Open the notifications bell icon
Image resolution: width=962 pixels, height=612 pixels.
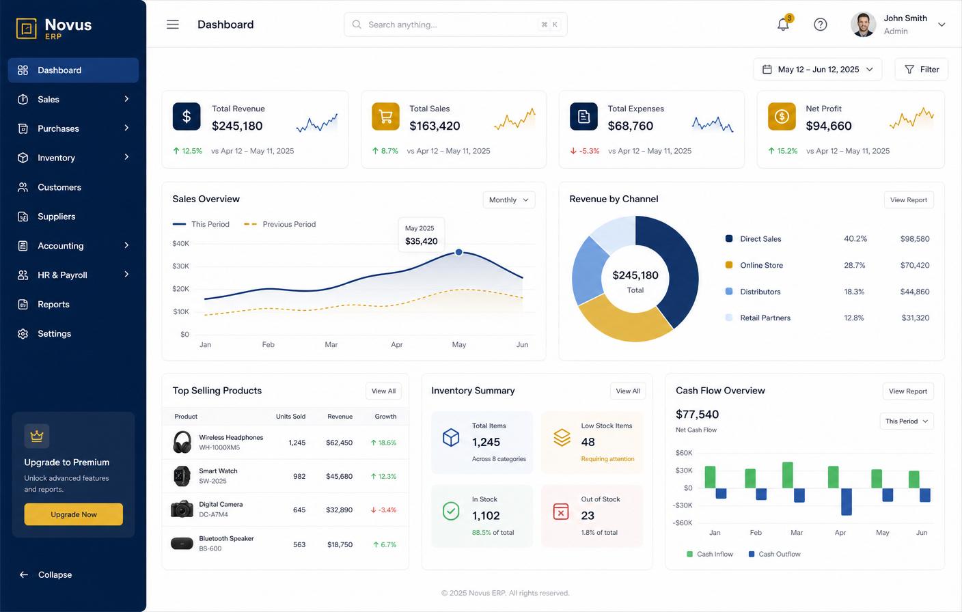(x=784, y=24)
